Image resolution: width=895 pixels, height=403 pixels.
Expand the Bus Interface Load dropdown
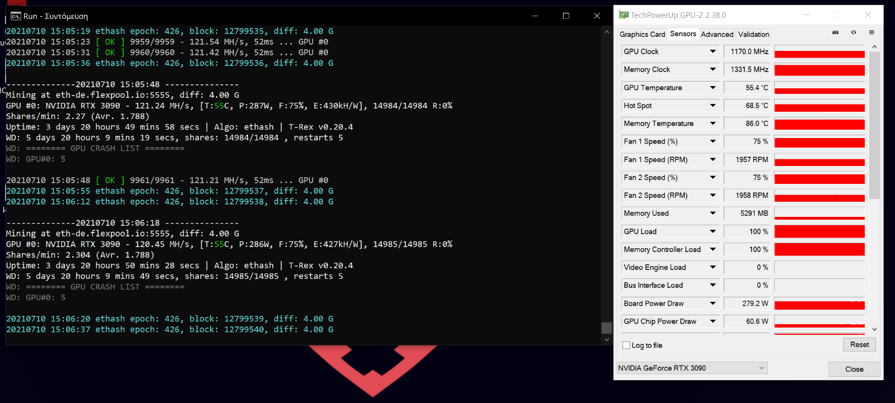pyautogui.click(x=713, y=285)
